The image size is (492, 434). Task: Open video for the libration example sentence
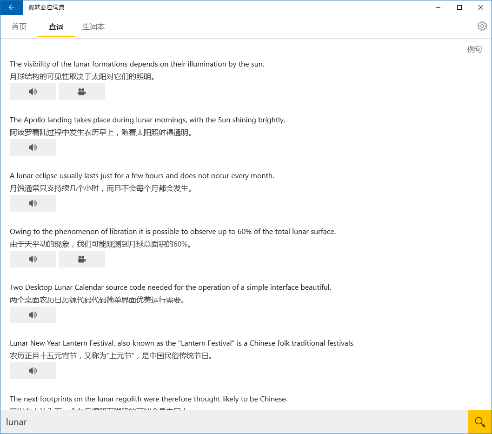click(81, 259)
